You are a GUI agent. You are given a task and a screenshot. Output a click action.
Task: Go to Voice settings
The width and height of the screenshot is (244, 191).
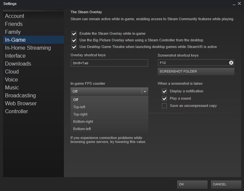coord(33,79)
